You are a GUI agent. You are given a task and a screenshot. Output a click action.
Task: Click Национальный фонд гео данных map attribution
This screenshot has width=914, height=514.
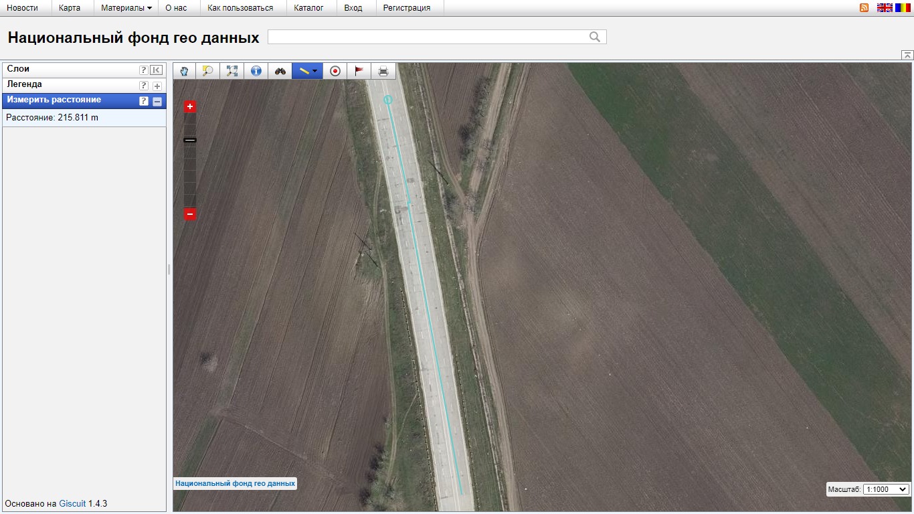(x=235, y=483)
